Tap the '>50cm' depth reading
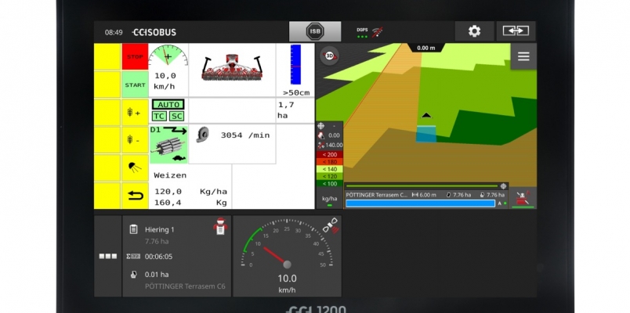The width and height of the screenshot is (630, 313). pos(296,92)
